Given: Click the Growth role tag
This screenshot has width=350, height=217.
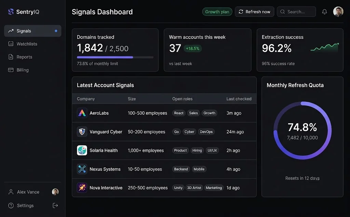Looking at the screenshot, I should pos(210,113).
